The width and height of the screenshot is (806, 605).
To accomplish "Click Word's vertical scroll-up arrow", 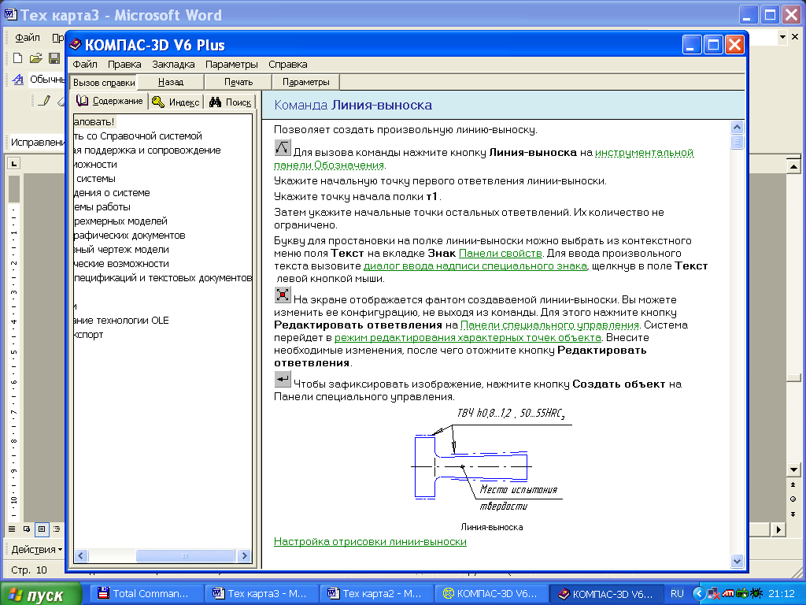I will (x=793, y=166).
